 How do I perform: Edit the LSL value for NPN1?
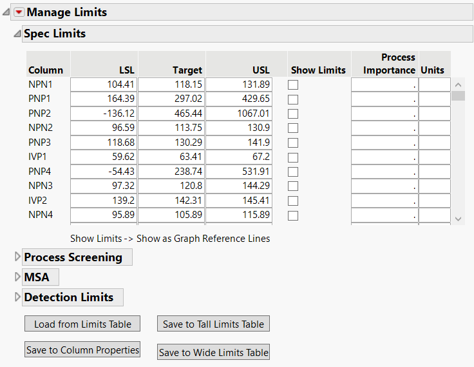tap(104, 84)
